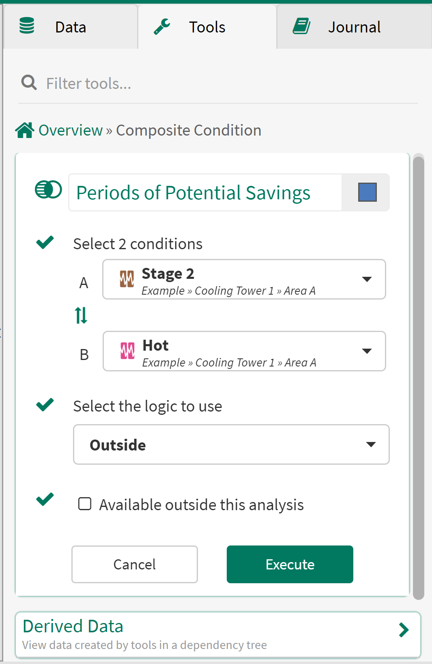This screenshot has height=664, width=432.
Task: Switch to the Journal tab
Action: [354, 27]
